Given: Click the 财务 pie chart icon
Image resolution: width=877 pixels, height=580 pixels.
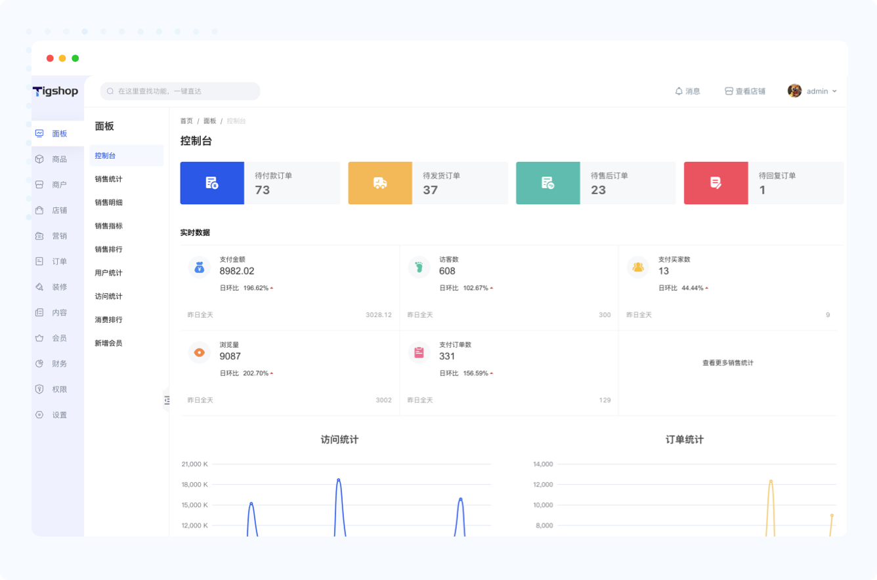Looking at the screenshot, I should point(39,363).
